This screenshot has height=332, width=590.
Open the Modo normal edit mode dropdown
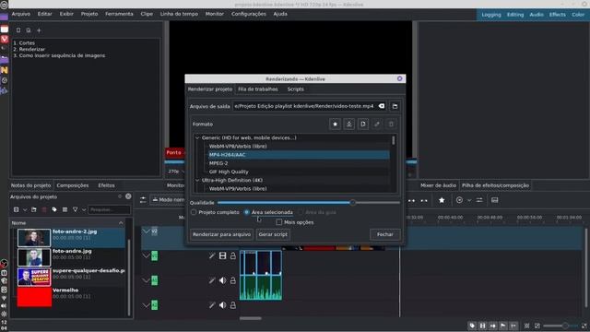click(168, 200)
